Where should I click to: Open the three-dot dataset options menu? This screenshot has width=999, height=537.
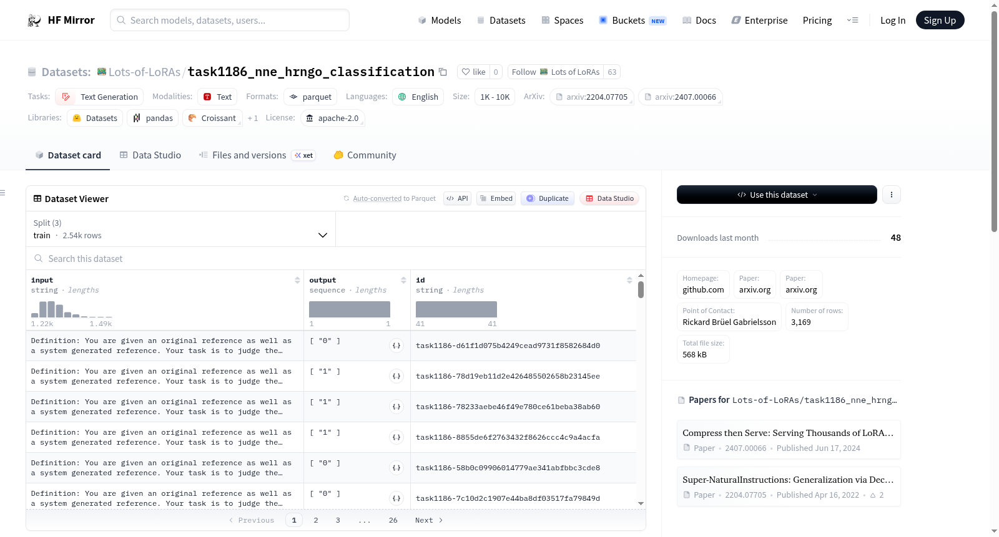(x=892, y=195)
